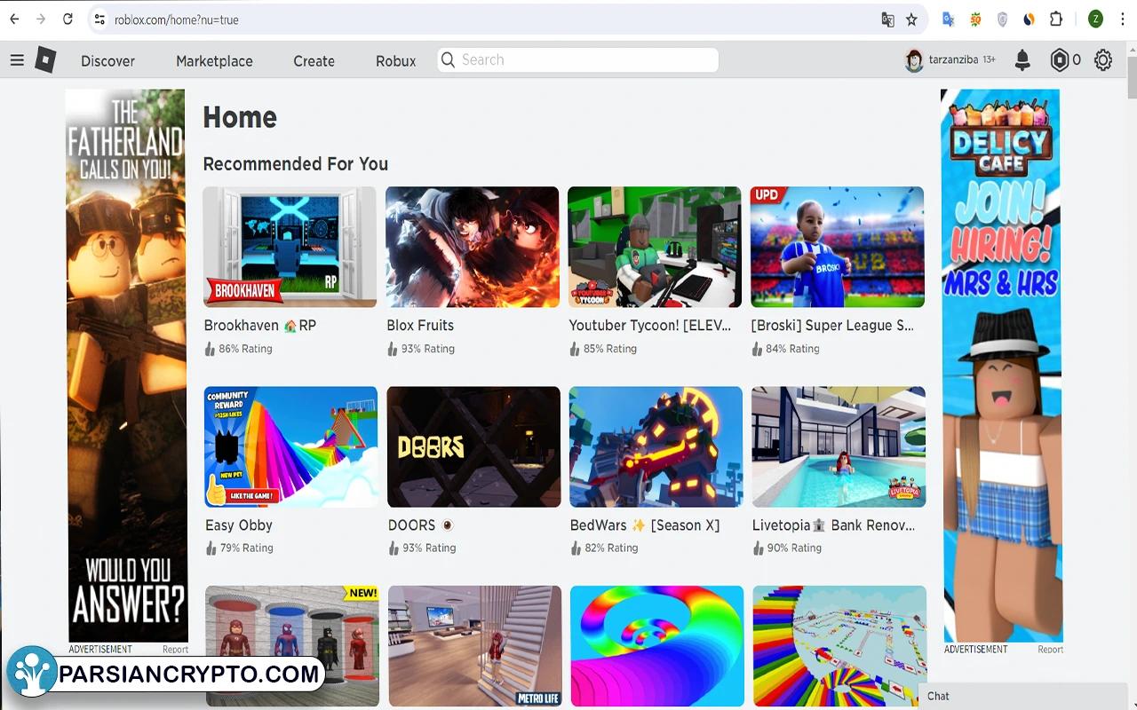This screenshot has width=1137, height=710.
Task: Open the Robux balance icon
Action: tap(1060, 60)
